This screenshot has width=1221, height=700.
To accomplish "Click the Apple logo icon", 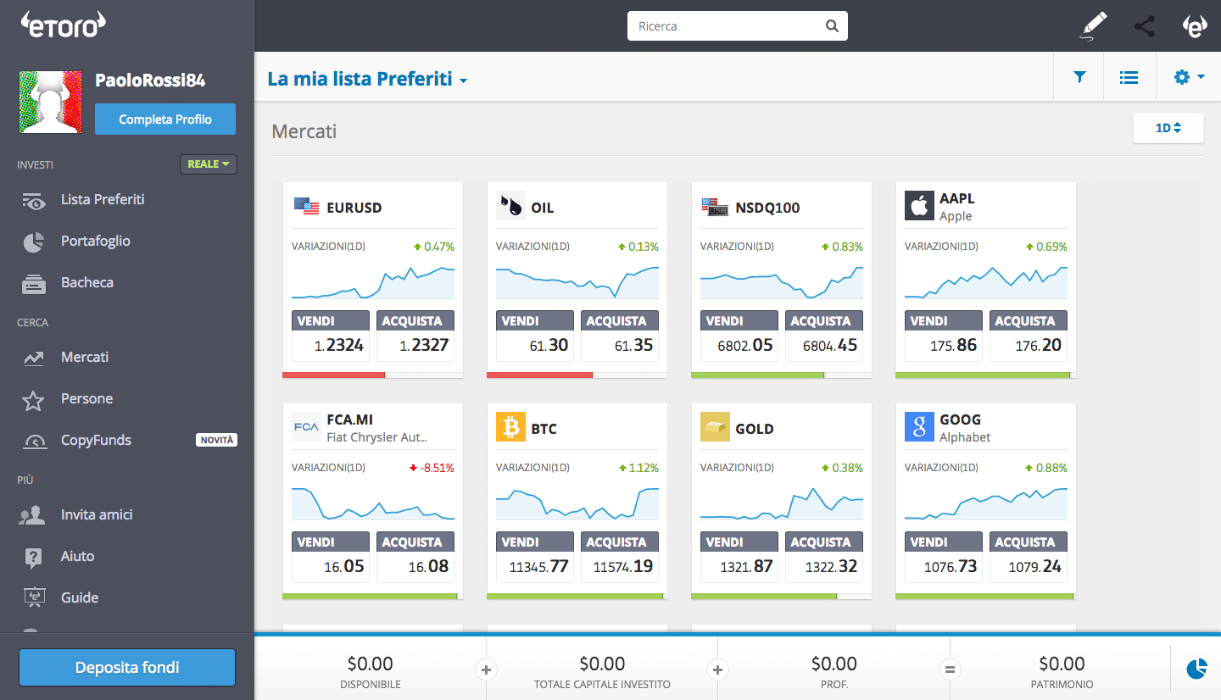I will coord(919,206).
